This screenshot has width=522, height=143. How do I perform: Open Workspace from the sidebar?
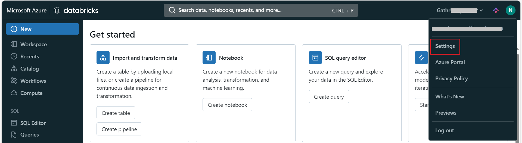tap(33, 44)
